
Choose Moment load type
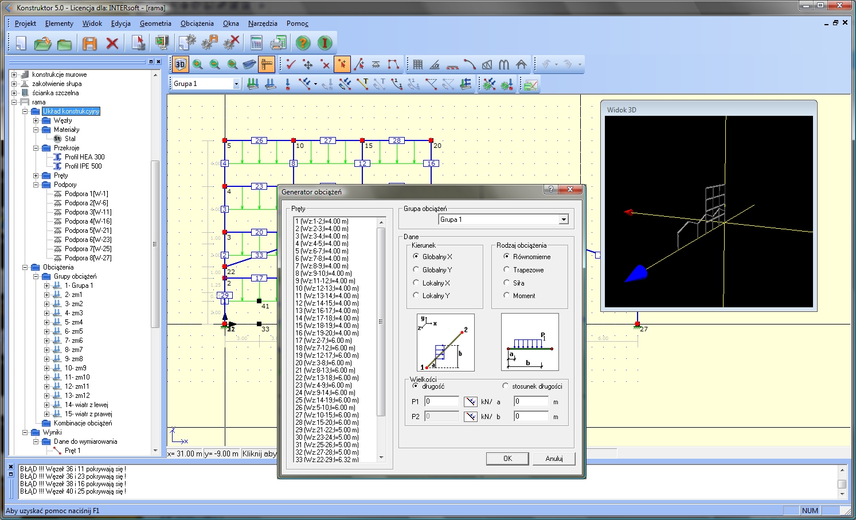pos(506,295)
